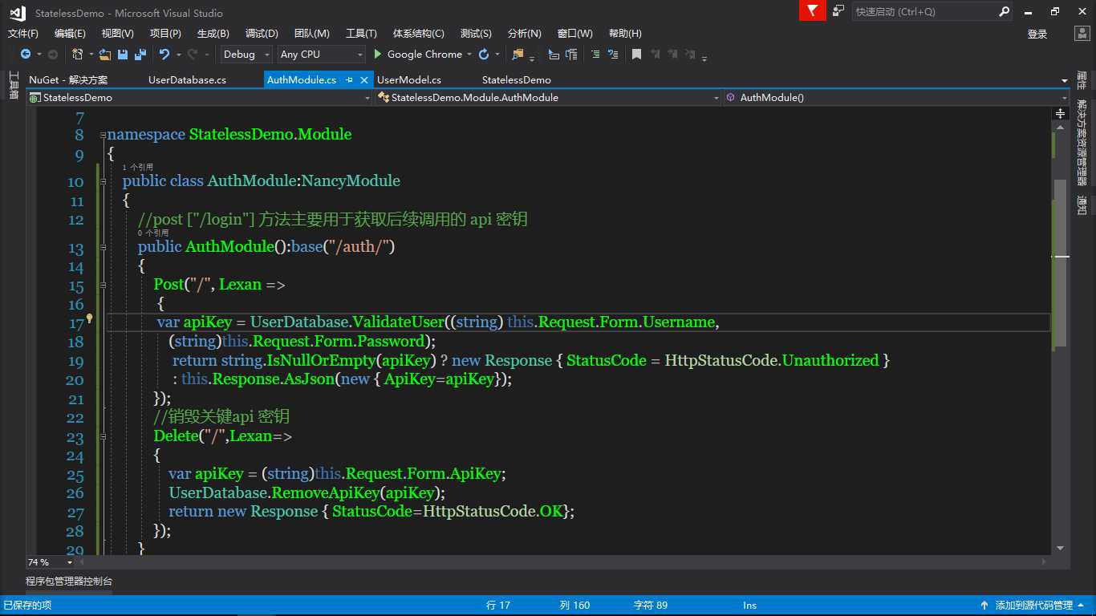Click the 登录 sign-in link
Viewport: 1096px width, 616px height.
point(1037,34)
